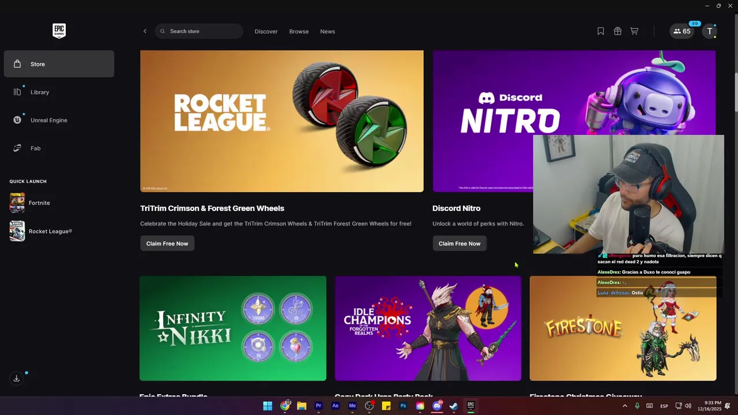Screen dimensions: 738x415
Task: Open Adobe Creative Cloud from taskbar
Action: tap(420, 406)
